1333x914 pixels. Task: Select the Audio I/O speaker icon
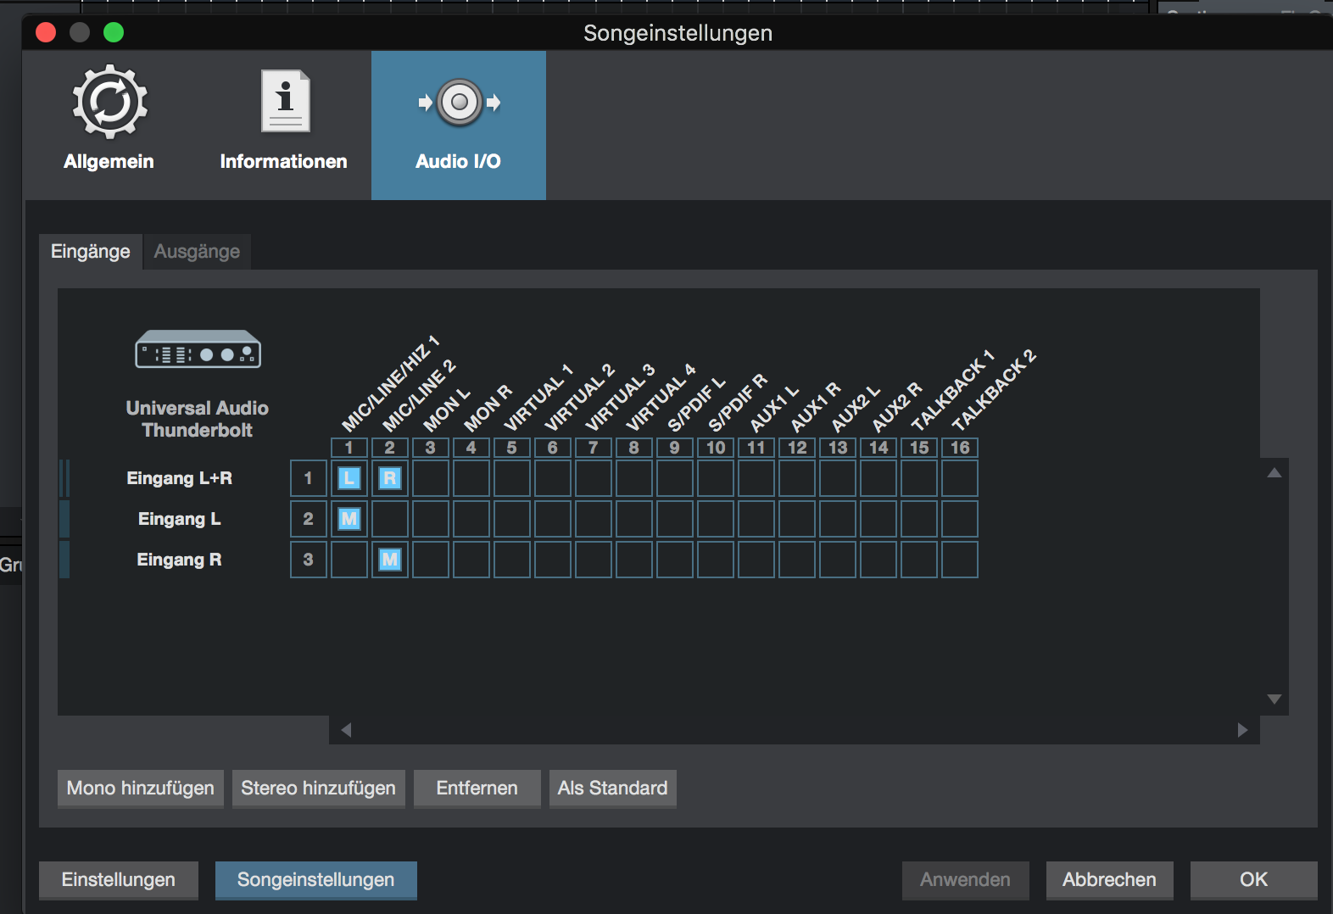pyautogui.click(x=459, y=103)
